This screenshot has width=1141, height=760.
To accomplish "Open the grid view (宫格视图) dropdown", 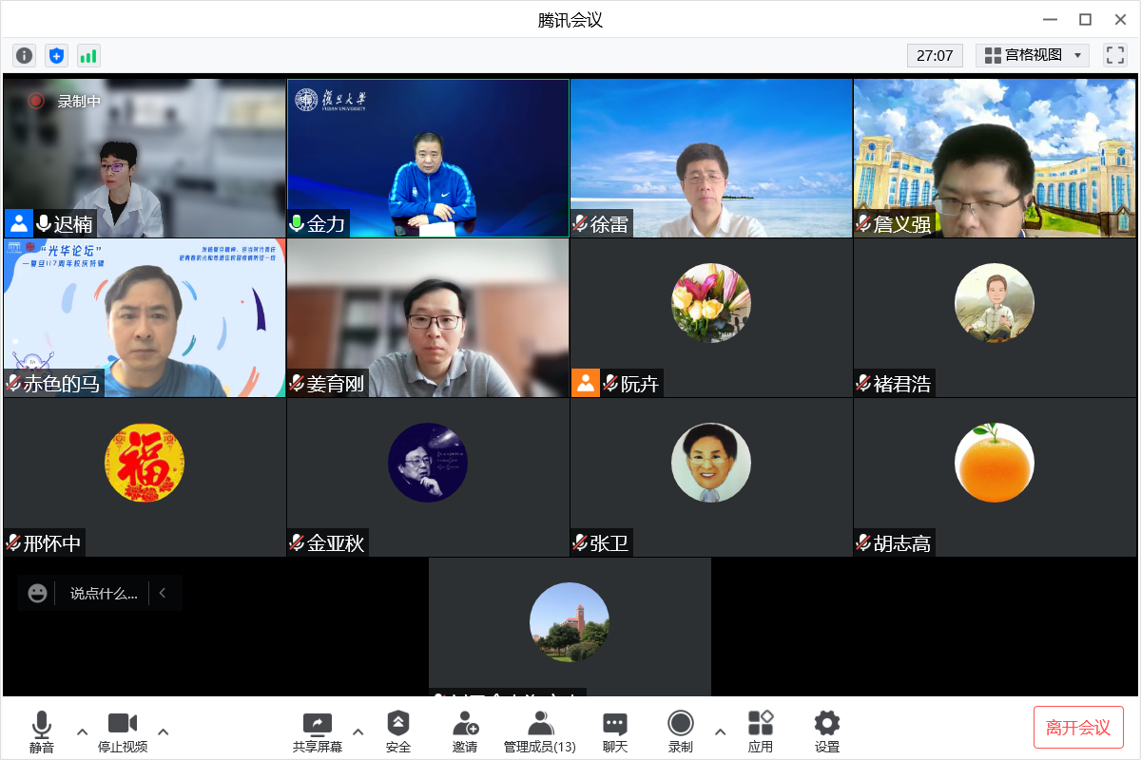I will pos(1033,55).
